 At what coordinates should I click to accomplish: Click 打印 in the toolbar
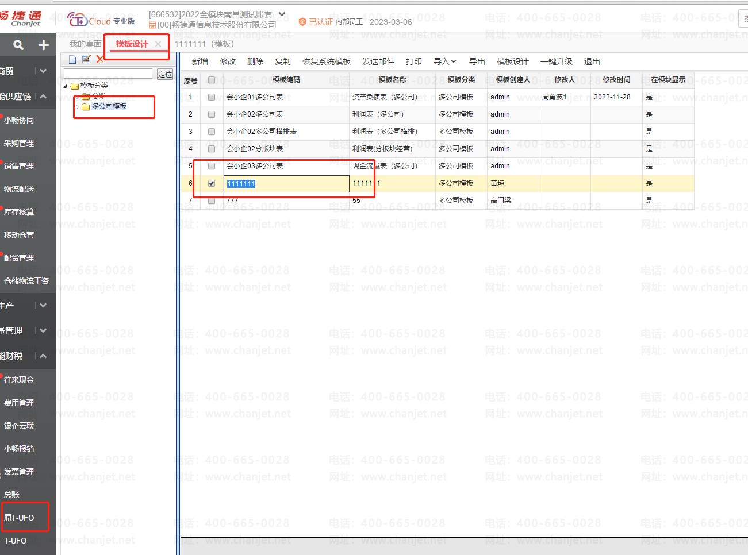(414, 61)
